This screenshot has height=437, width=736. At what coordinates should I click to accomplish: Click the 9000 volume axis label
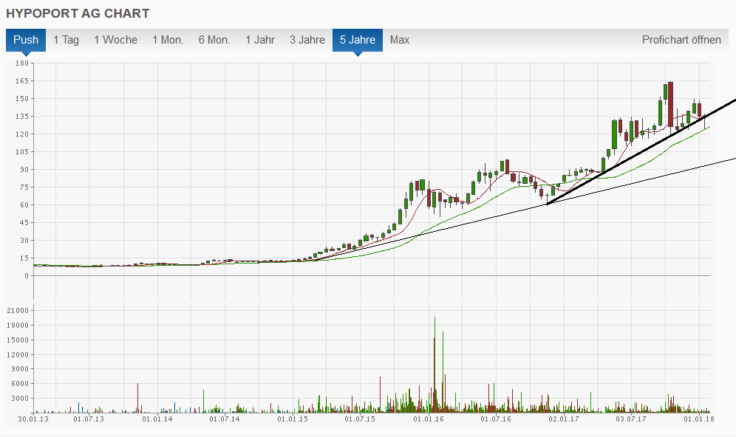pyautogui.click(x=20, y=369)
